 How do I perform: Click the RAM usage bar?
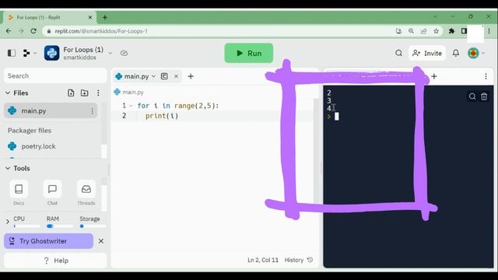coord(59,226)
